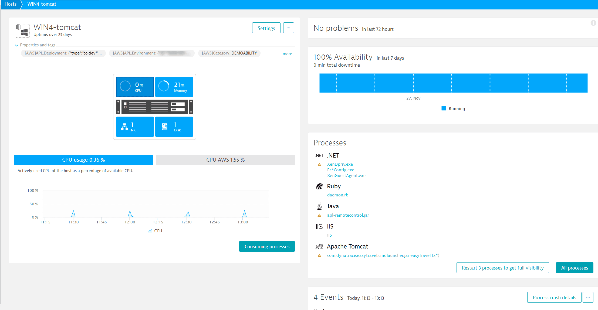The height and width of the screenshot is (310, 598).
Task: Click the 4 Events heading
Action: 328,297
